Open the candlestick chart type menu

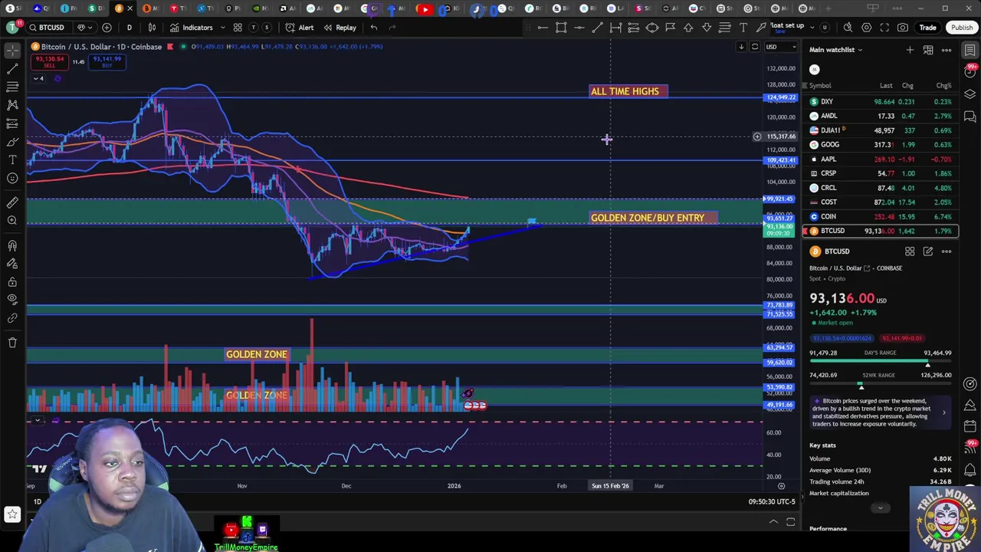(152, 28)
